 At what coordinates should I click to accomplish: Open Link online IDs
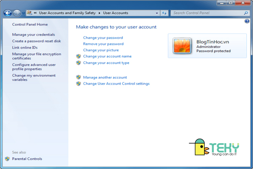pos(25,48)
